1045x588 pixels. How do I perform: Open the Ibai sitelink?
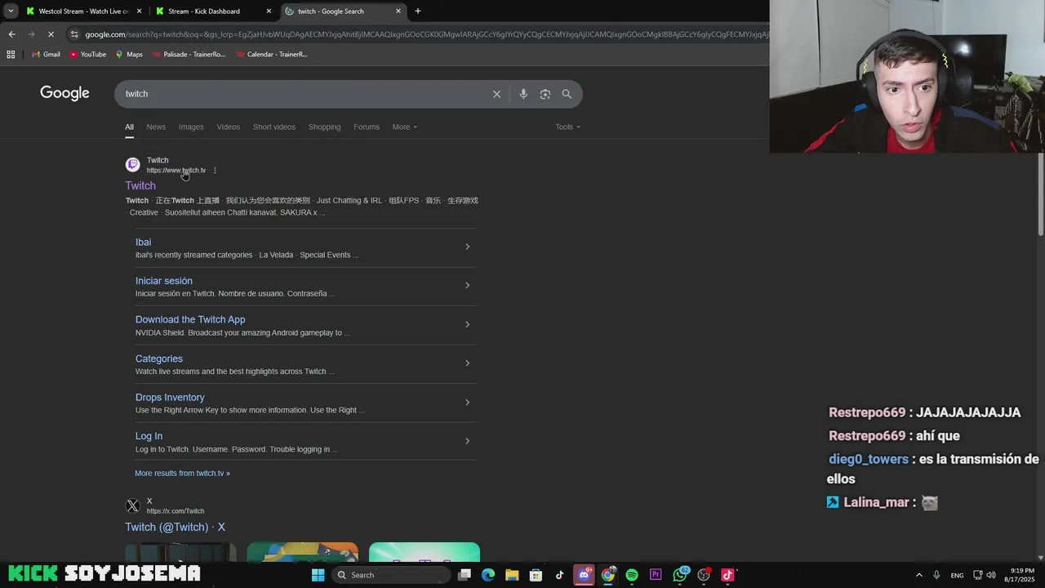(x=143, y=242)
